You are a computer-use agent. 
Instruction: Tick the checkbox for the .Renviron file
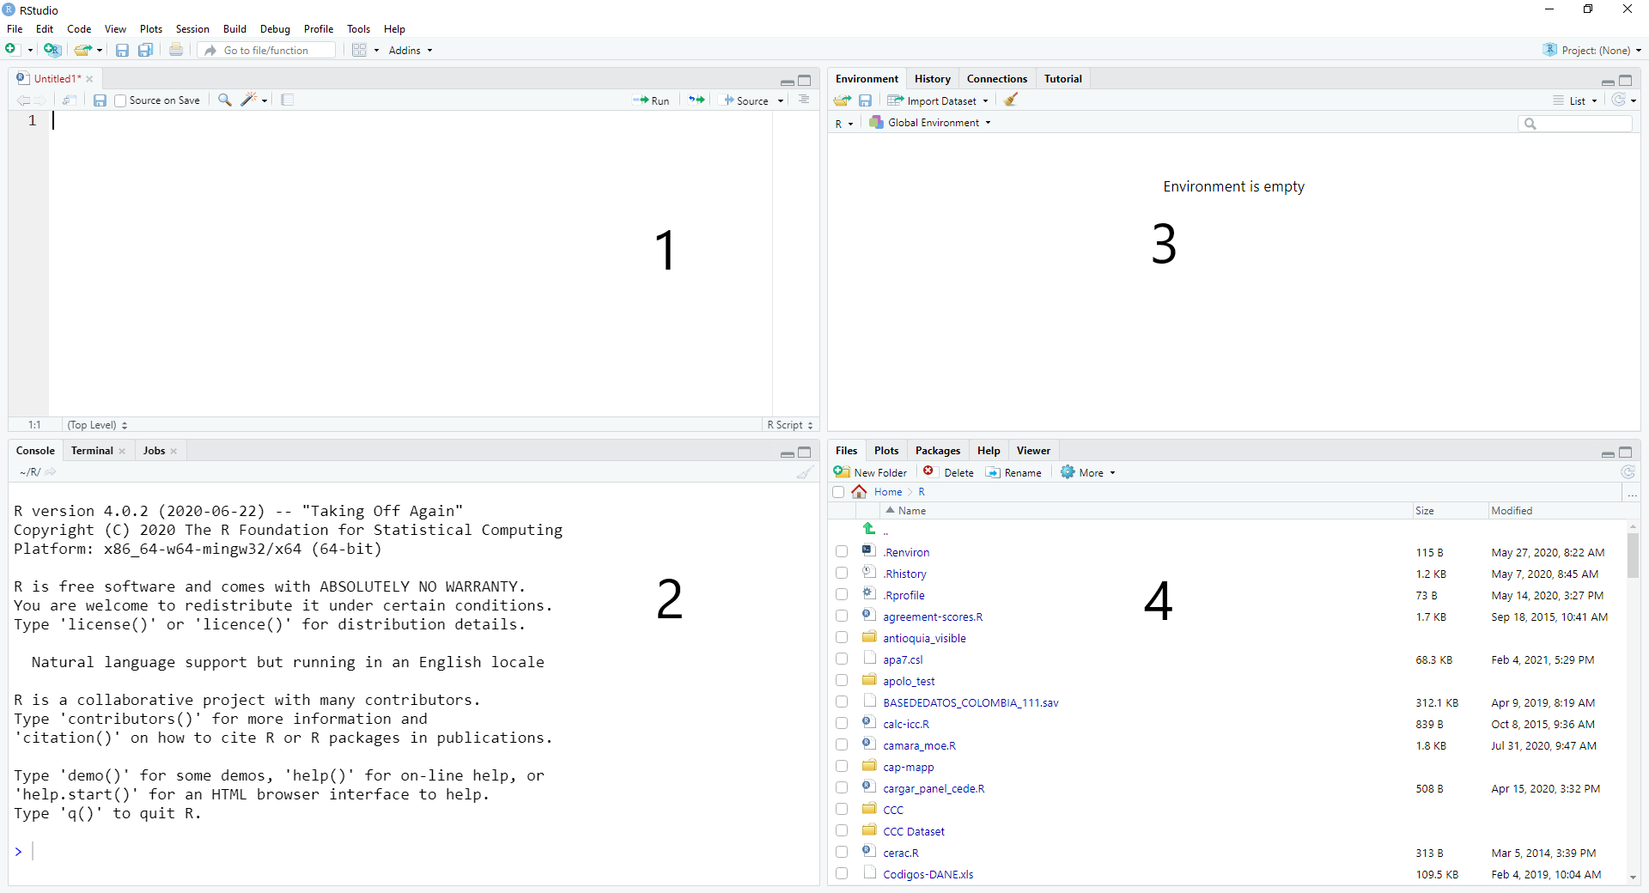click(842, 552)
